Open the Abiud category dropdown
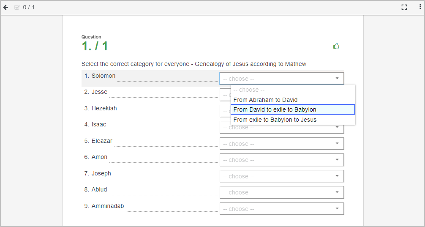Image resolution: width=425 pixels, height=227 pixels. coord(282,192)
